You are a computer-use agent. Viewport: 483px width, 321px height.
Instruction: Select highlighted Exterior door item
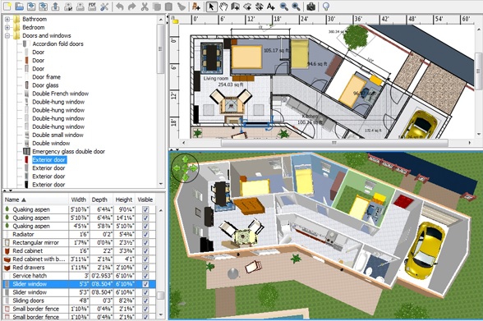coord(48,160)
